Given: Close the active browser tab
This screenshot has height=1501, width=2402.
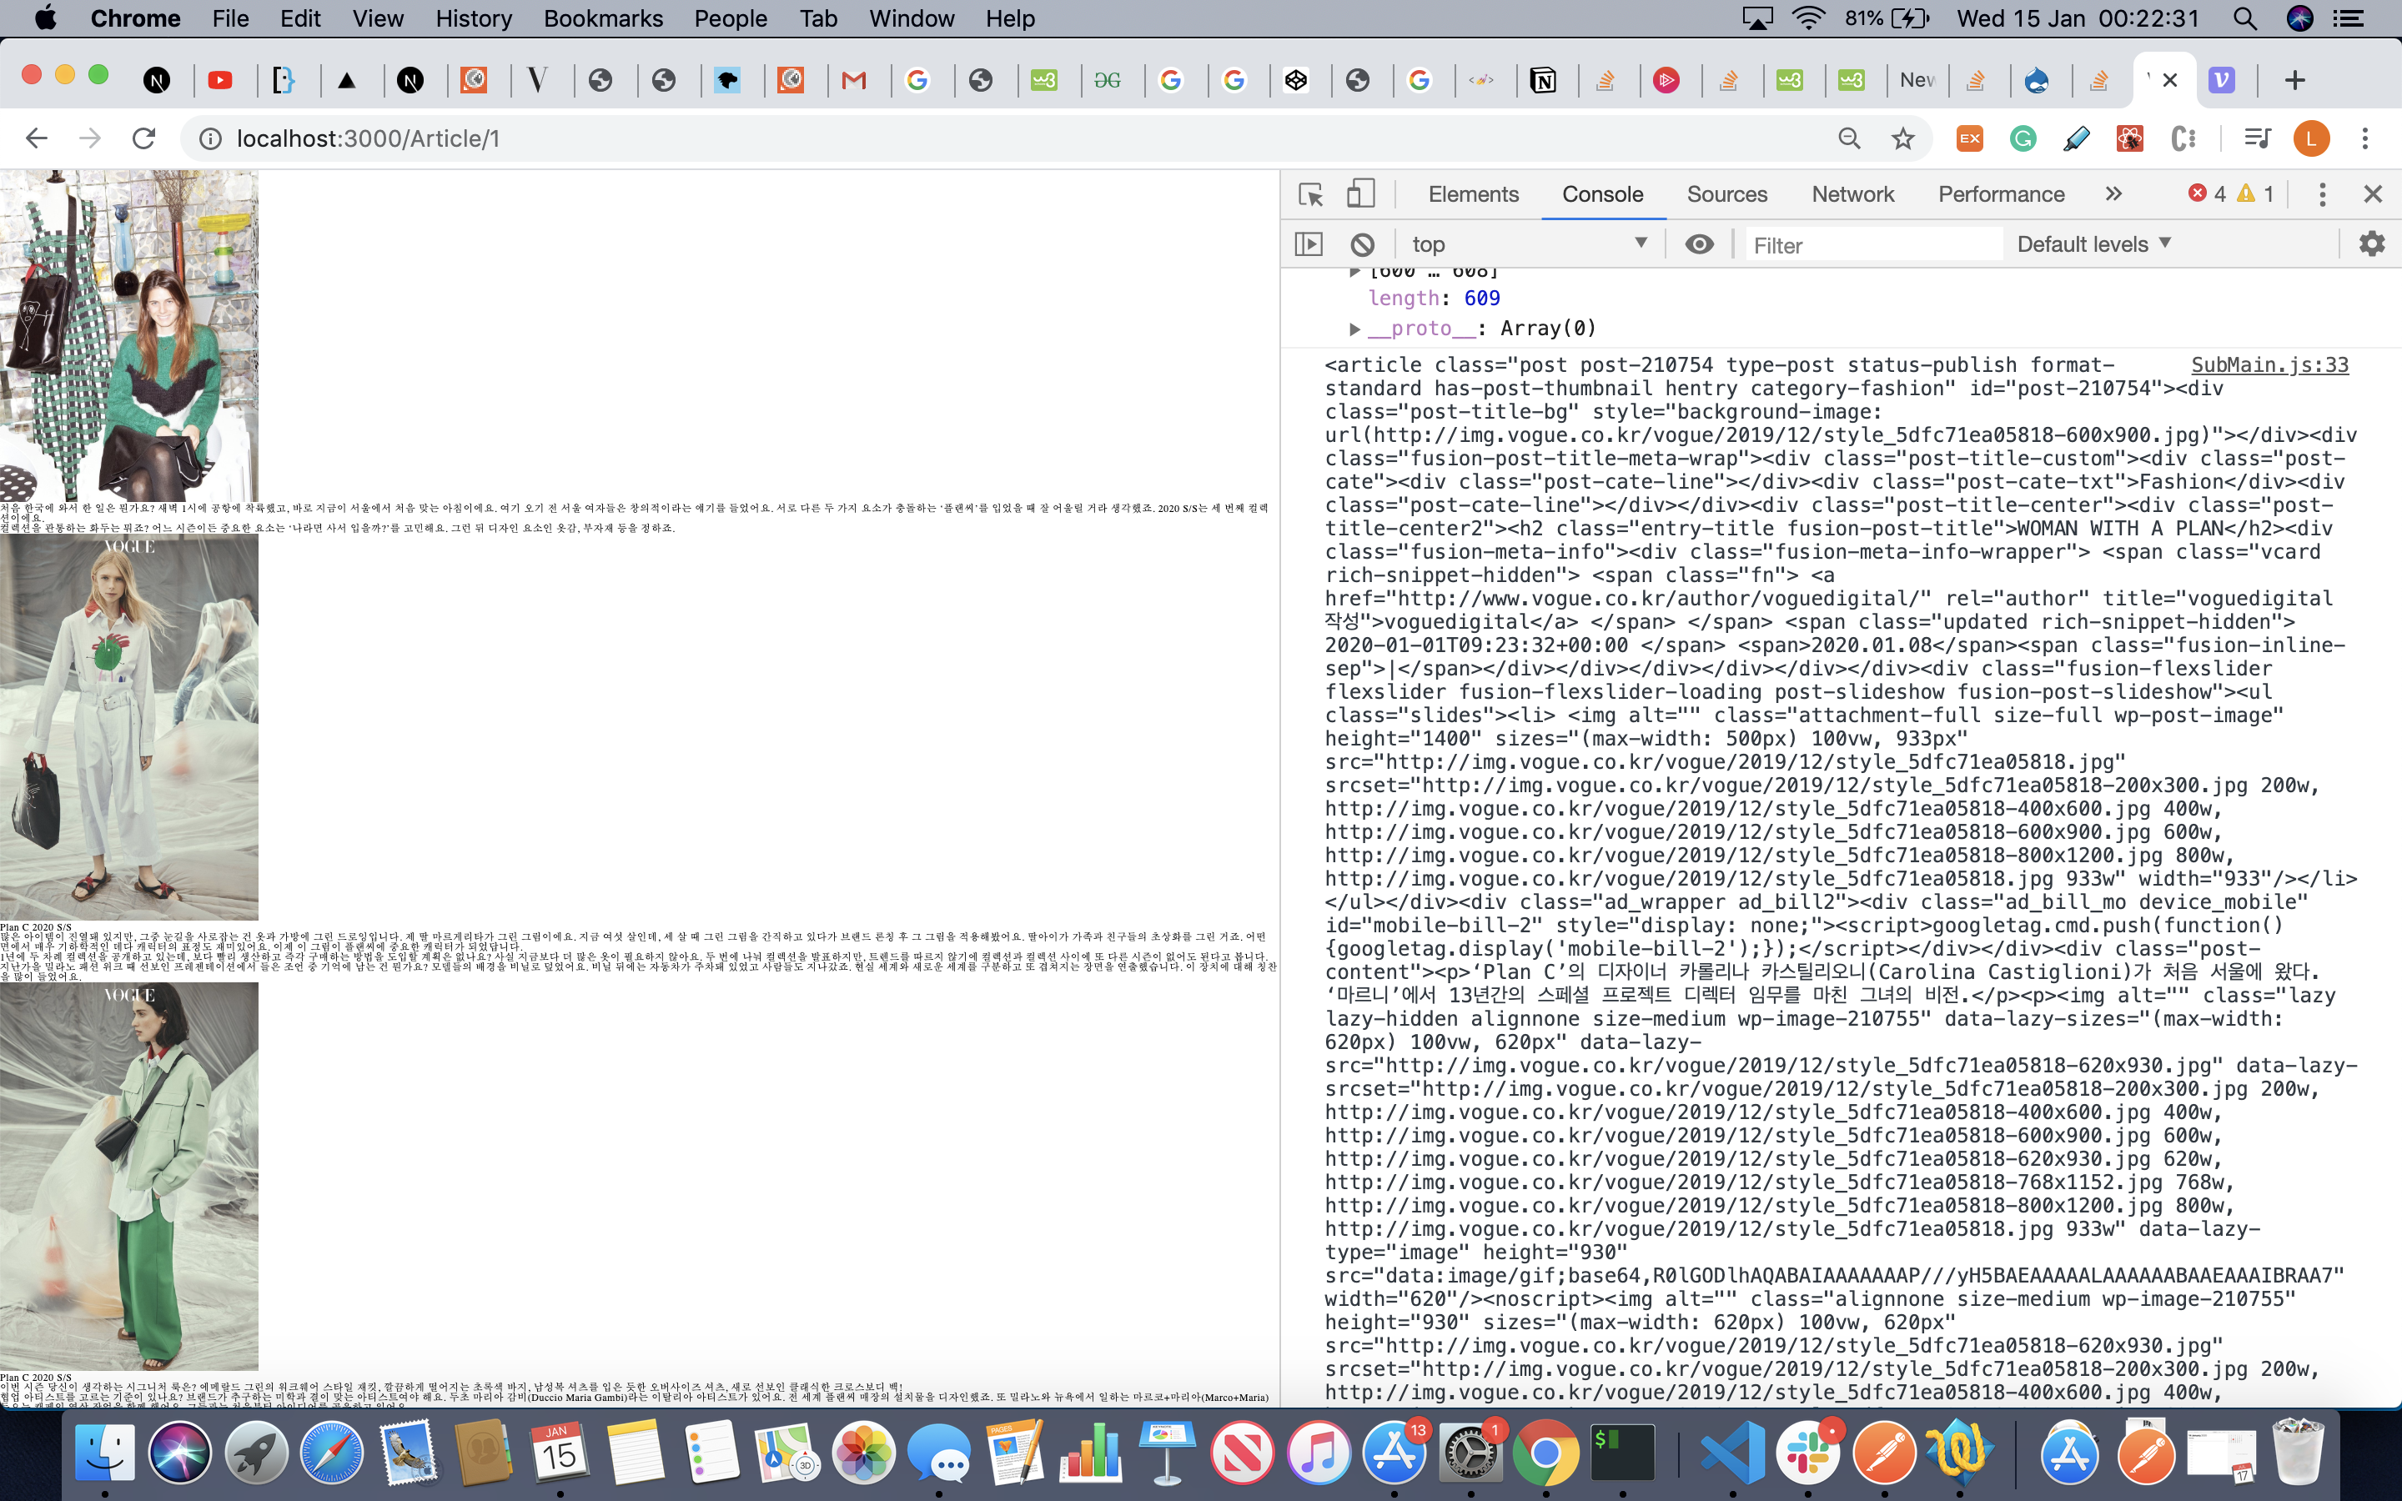Looking at the screenshot, I should [2170, 80].
